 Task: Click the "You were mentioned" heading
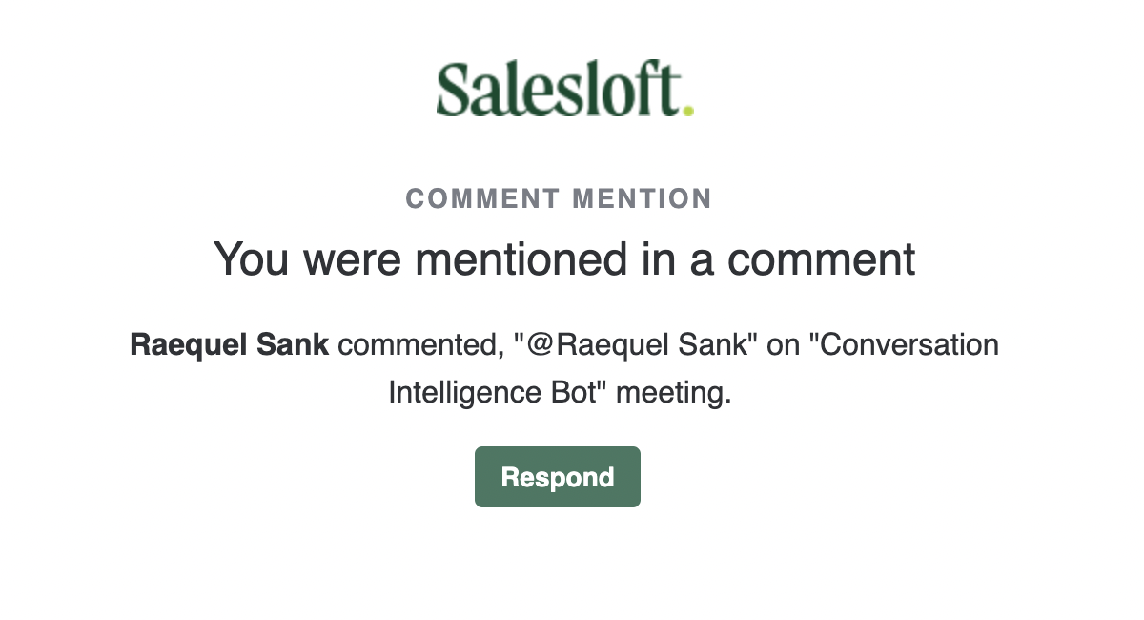(563, 259)
